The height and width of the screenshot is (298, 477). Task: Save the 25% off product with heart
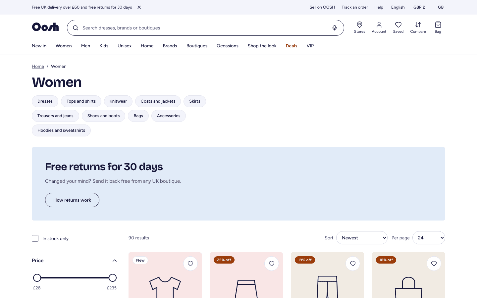[x=272, y=264]
